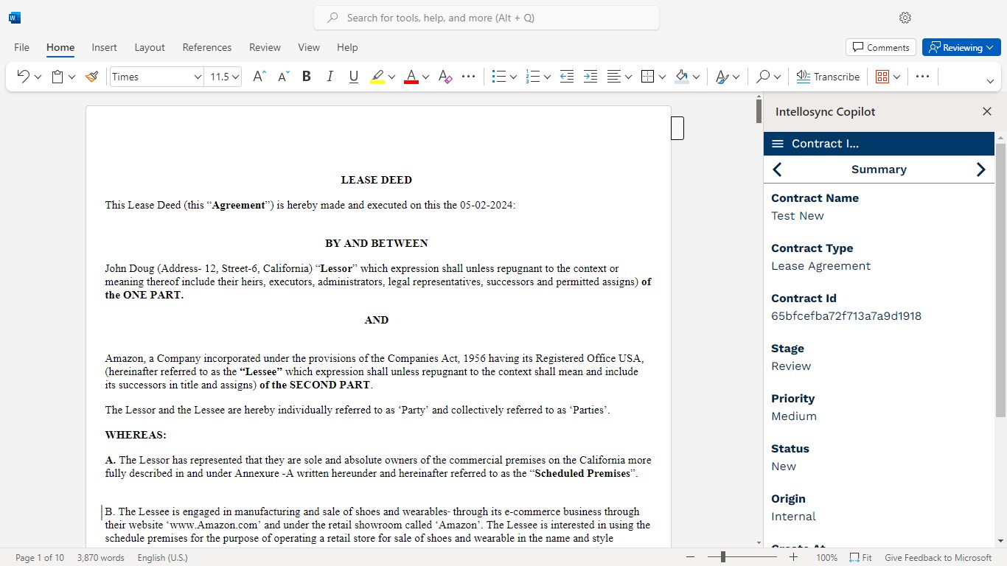Open the Reviewing mode menu
The width and height of the screenshot is (1007, 566).
tap(960, 47)
